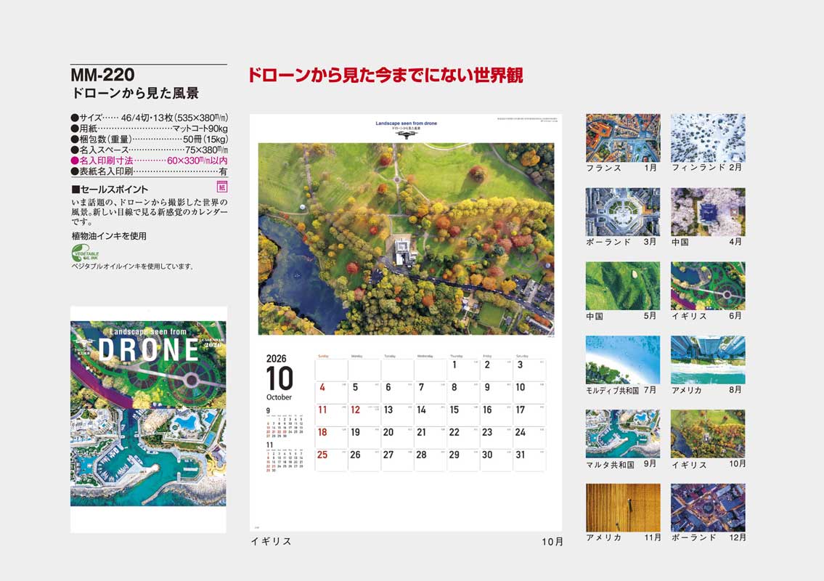Click the Landscape seen from drone header text
Image resolution: width=824 pixels, height=581 pixels.
point(407,123)
